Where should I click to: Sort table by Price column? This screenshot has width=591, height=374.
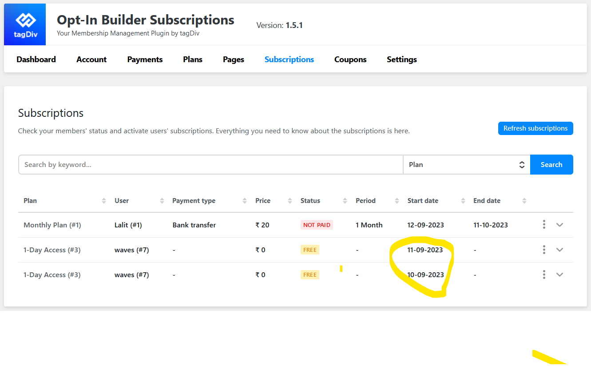coord(290,201)
